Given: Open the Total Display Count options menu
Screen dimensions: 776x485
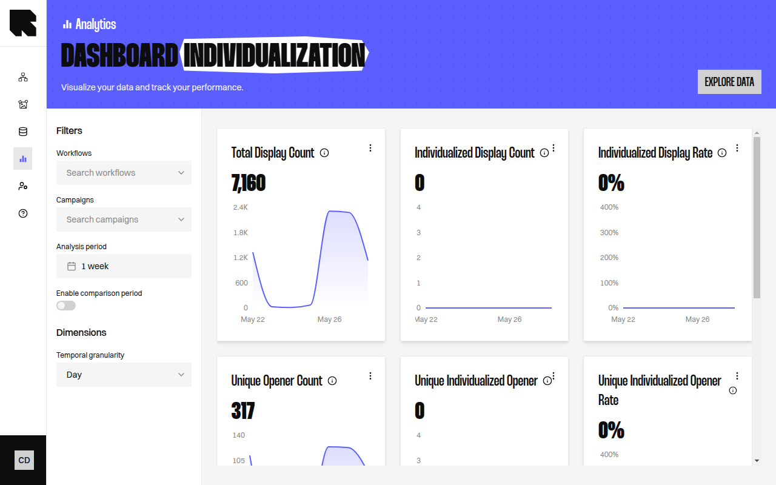Looking at the screenshot, I should (370, 148).
